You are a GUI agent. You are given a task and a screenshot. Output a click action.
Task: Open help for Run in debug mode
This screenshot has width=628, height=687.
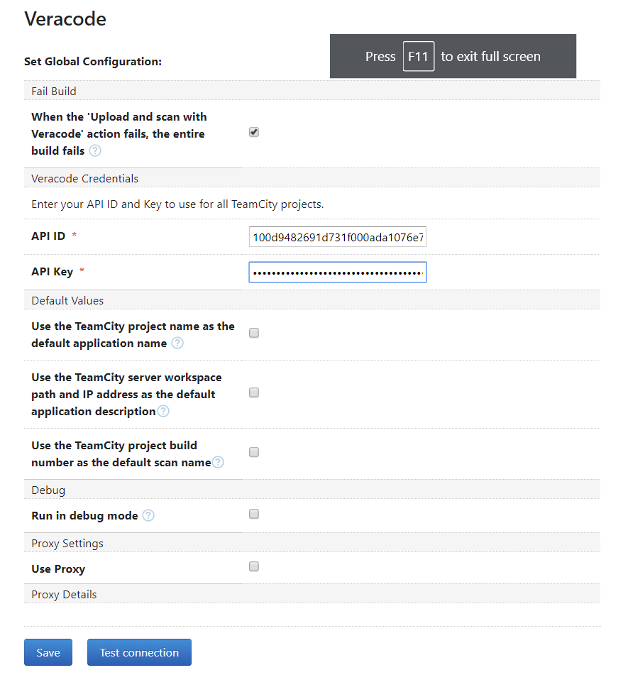pyautogui.click(x=148, y=514)
